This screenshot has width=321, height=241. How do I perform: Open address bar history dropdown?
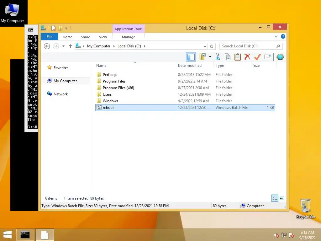pyautogui.click(x=205, y=46)
